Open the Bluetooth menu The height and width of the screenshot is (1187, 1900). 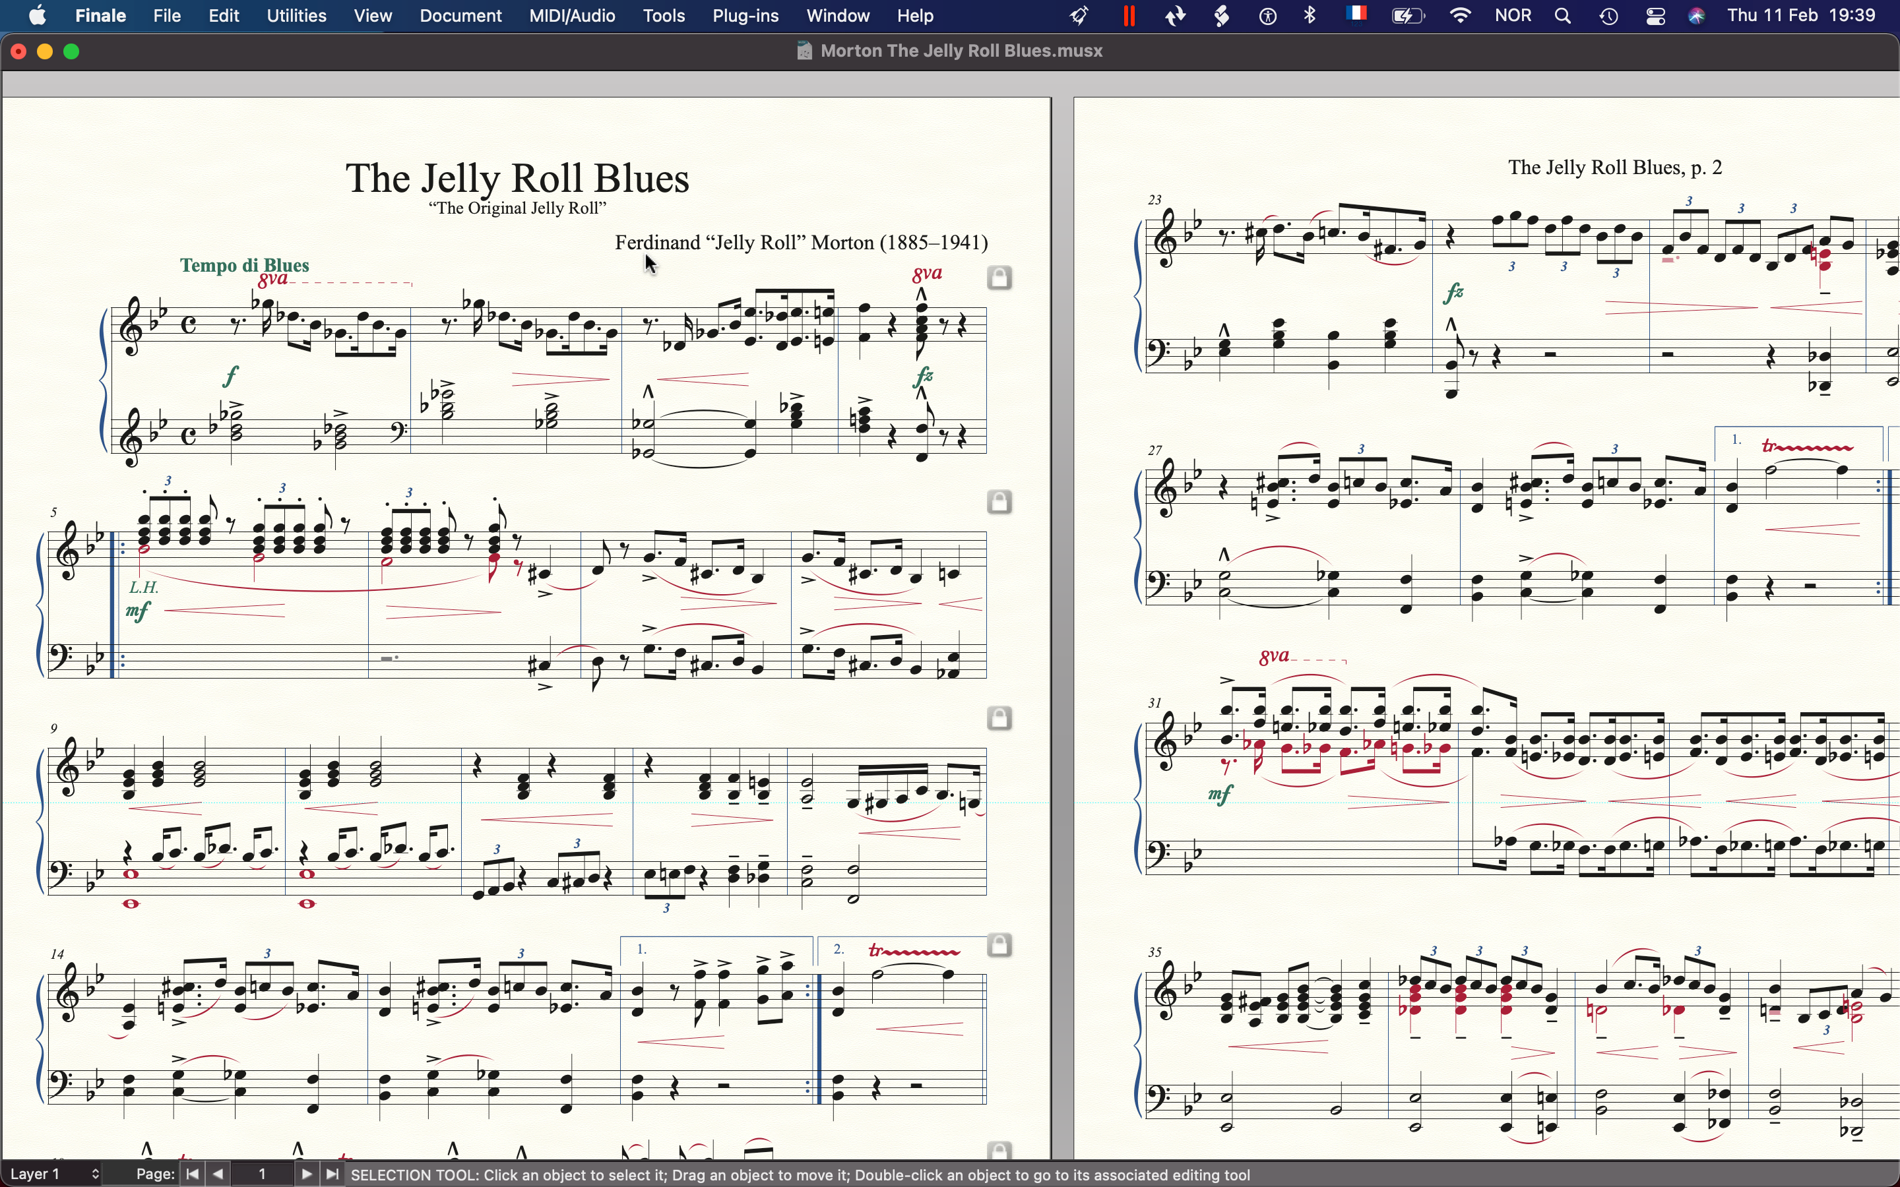[x=1310, y=16]
